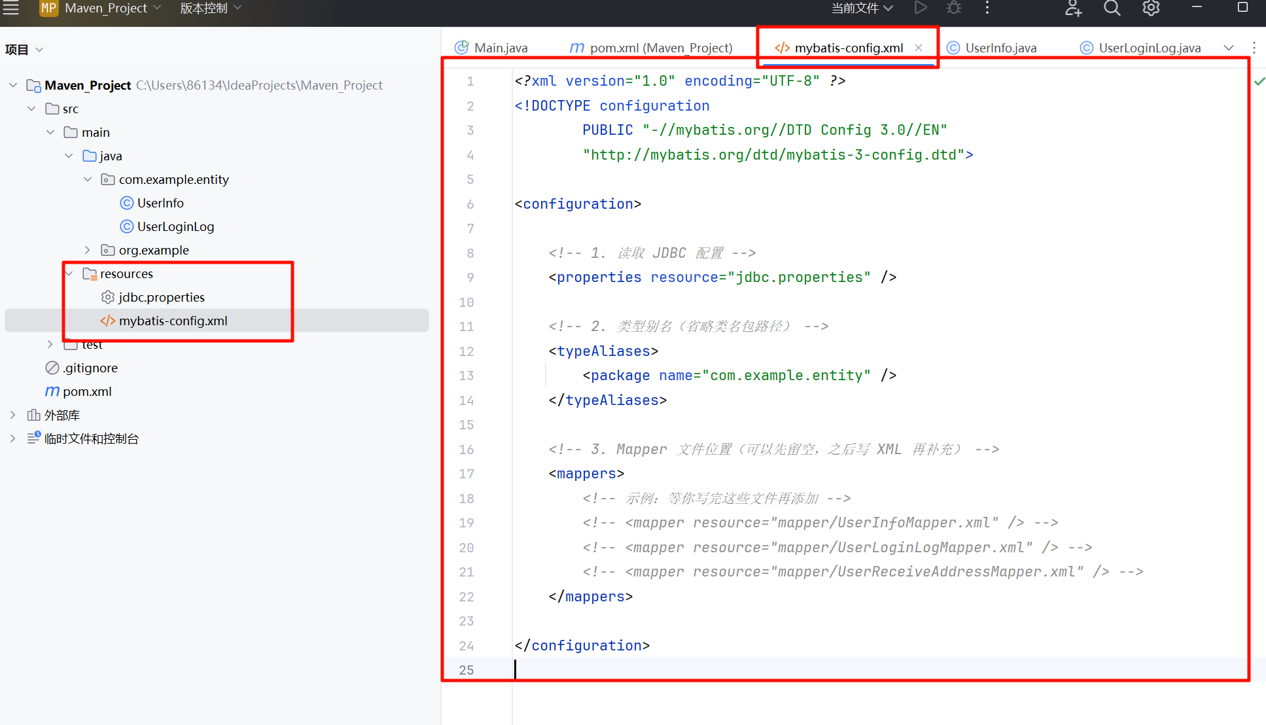Expand the org.example package

[x=88, y=250]
